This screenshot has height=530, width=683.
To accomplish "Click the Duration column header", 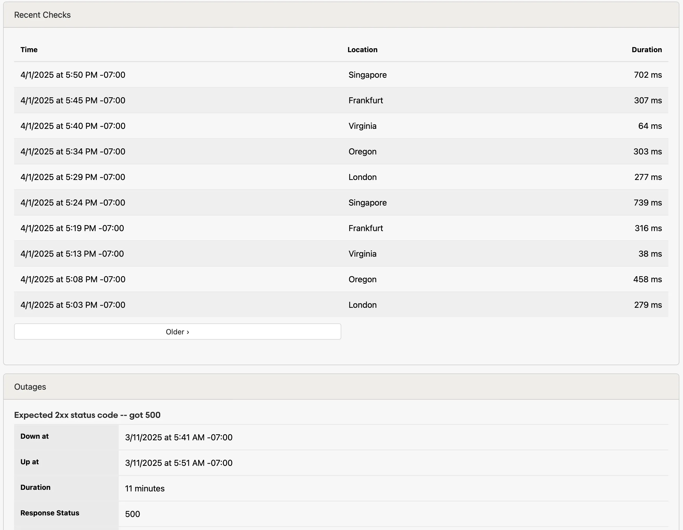I will point(646,49).
